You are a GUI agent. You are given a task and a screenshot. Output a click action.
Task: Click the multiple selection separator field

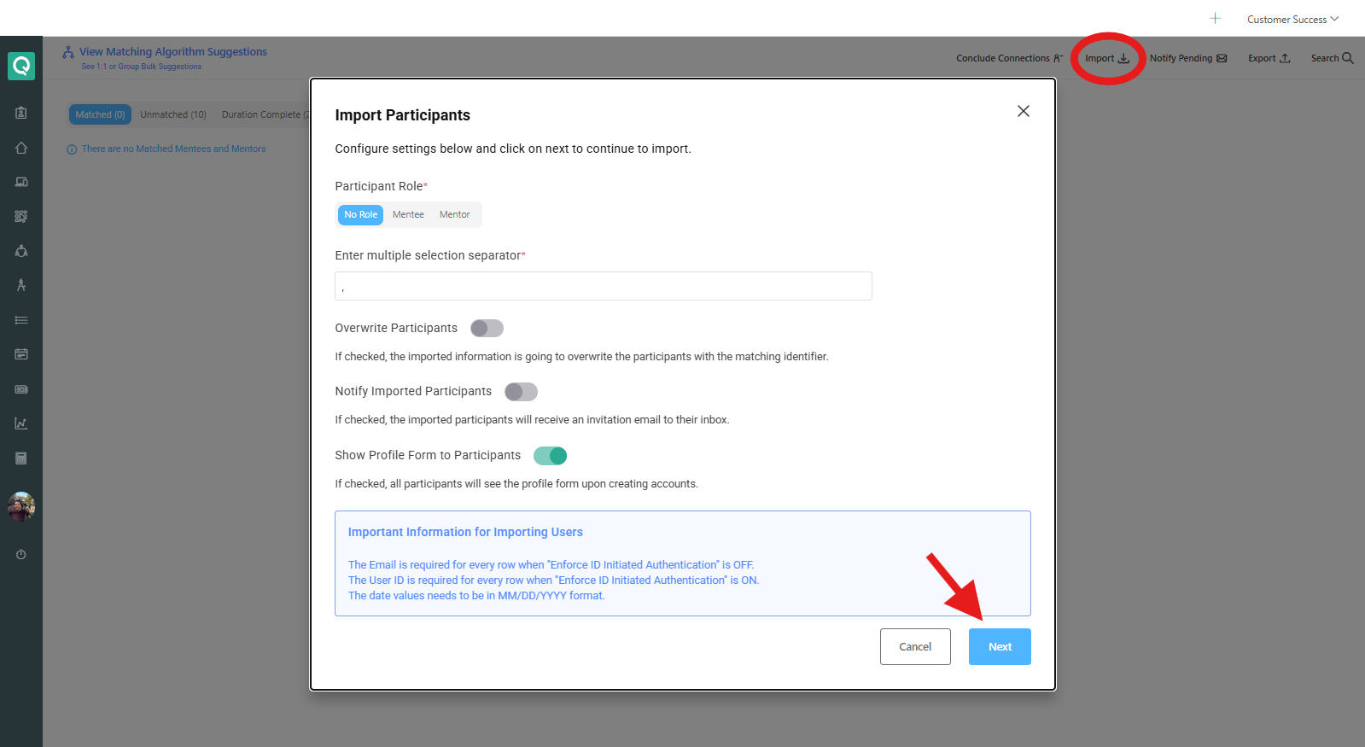coord(604,286)
